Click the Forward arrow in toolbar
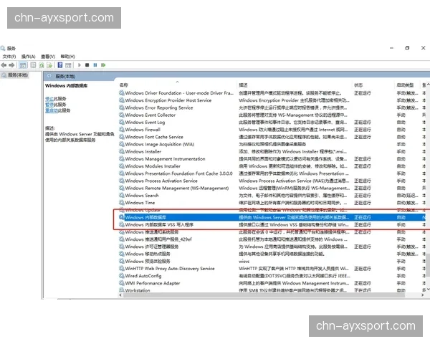Screen dimensions: 430x344 [11, 65]
